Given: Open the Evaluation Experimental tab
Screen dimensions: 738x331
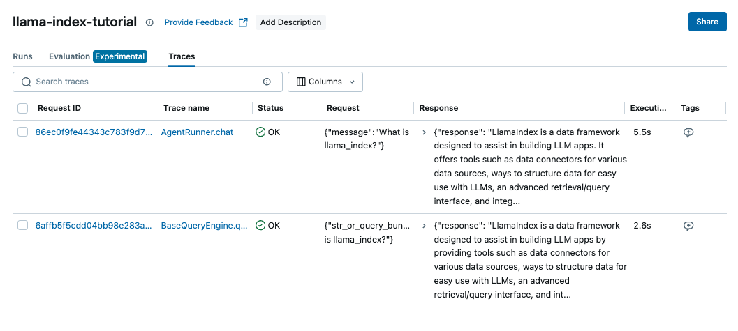Looking at the screenshot, I should click(97, 56).
